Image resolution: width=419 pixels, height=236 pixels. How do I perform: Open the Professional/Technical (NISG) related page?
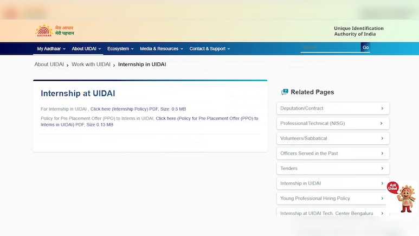pyautogui.click(x=333, y=123)
